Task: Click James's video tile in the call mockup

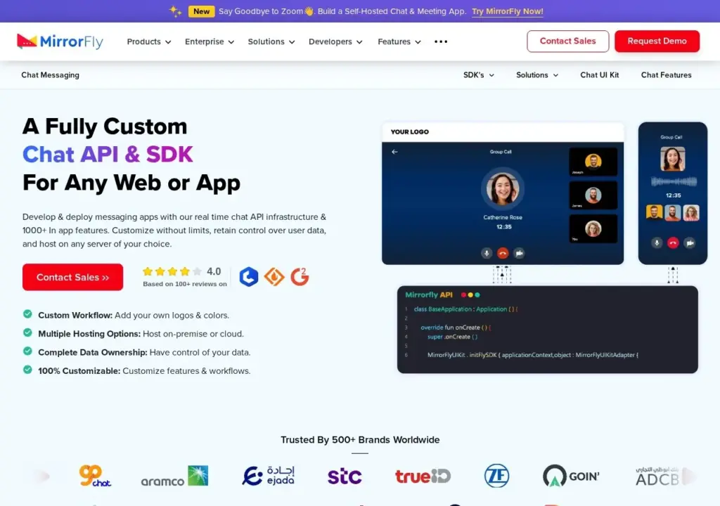Action: click(593, 195)
